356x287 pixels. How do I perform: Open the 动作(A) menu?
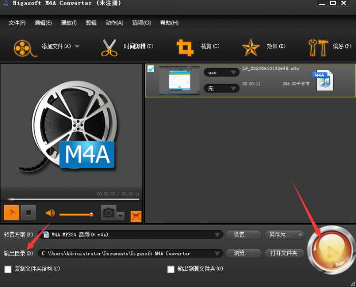pos(114,23)
